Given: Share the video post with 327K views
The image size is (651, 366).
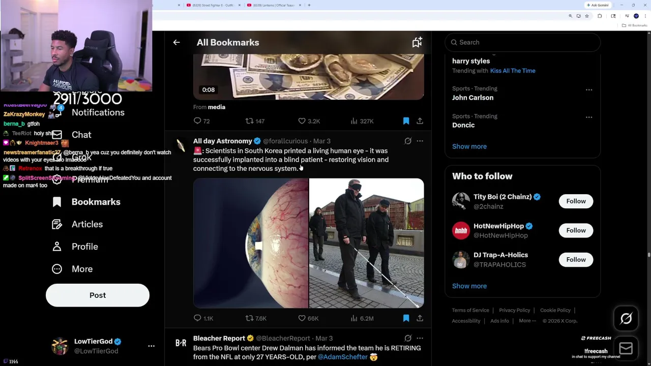Looking at the screenshot, I should pos(420,121).
